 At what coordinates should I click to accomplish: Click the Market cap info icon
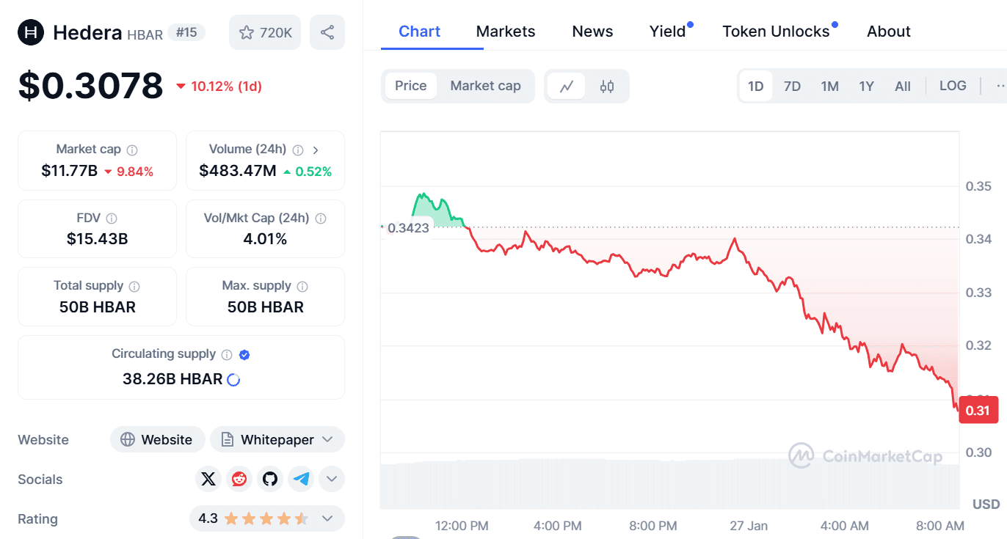pyautogui.click(x=132, y=150)
